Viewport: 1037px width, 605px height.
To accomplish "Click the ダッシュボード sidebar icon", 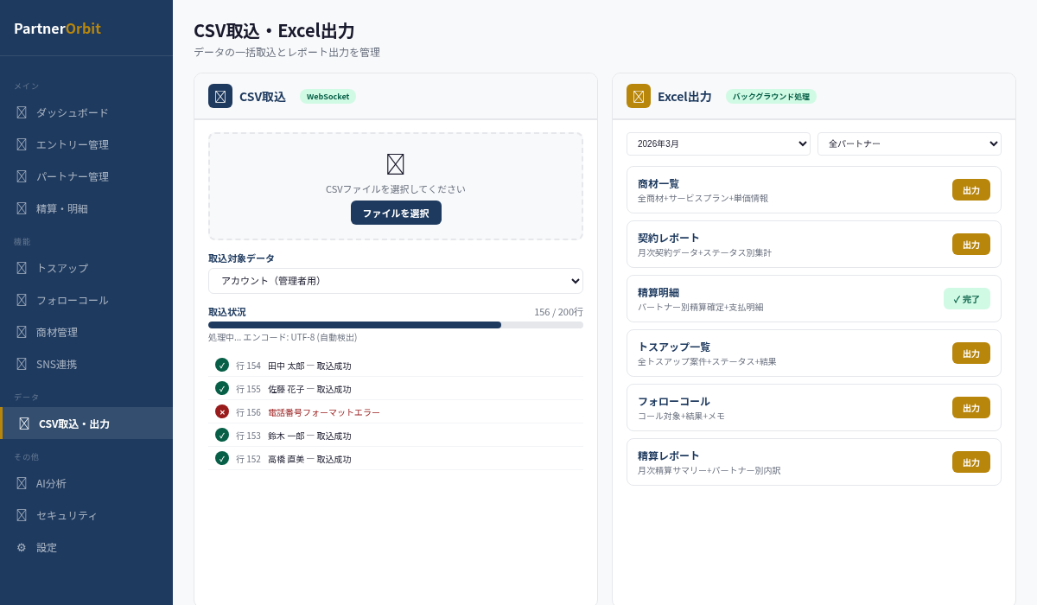I will point(22,112).
